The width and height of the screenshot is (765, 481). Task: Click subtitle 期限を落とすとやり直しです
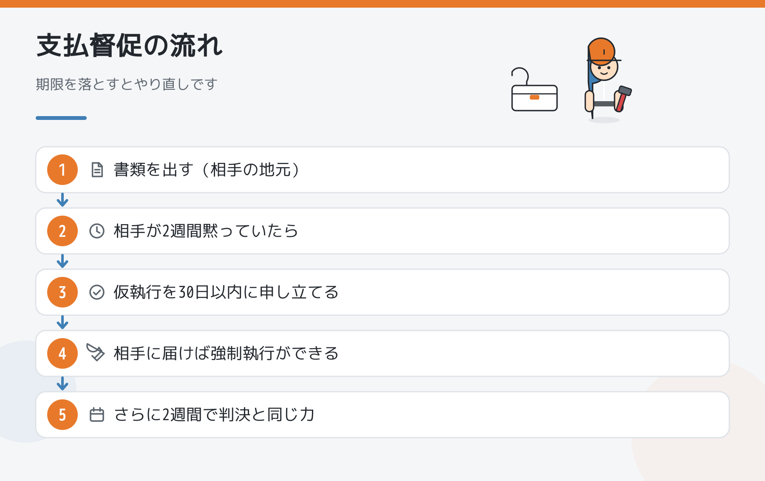pyautogui.click(x=127, y=84)
